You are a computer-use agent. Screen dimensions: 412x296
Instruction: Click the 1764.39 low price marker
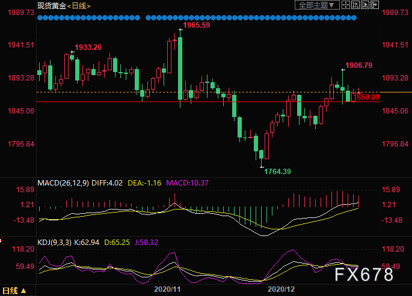pyautogui.click(x=278, y=172)
